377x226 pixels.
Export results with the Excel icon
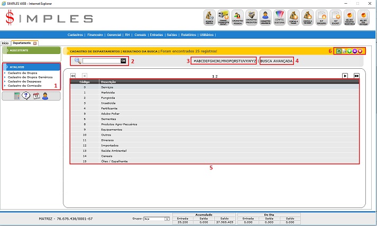pyautogui.click(x=339, y=51)
